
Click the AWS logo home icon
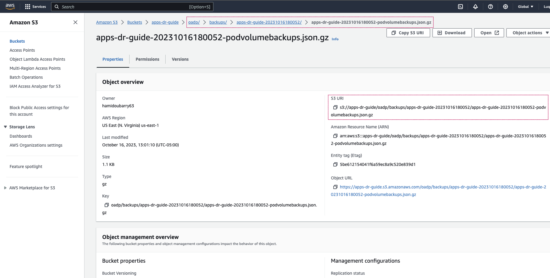click(10, 7)
